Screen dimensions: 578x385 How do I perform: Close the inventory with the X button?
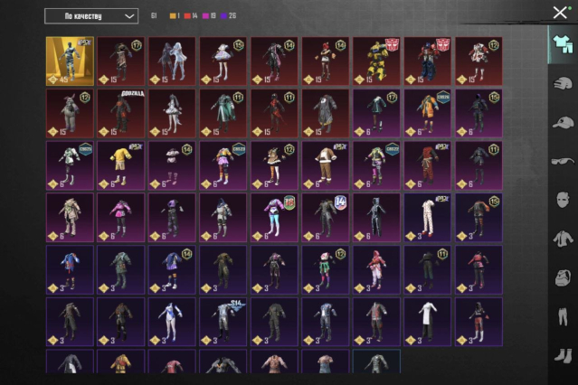click(x=560, y=13)
